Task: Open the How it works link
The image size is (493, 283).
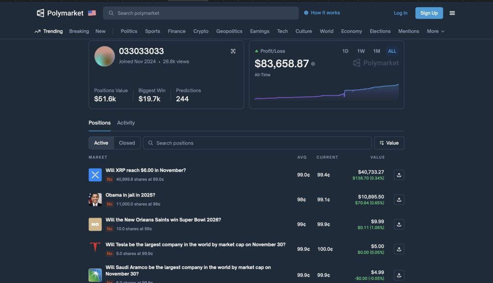Action: (322, 13)
